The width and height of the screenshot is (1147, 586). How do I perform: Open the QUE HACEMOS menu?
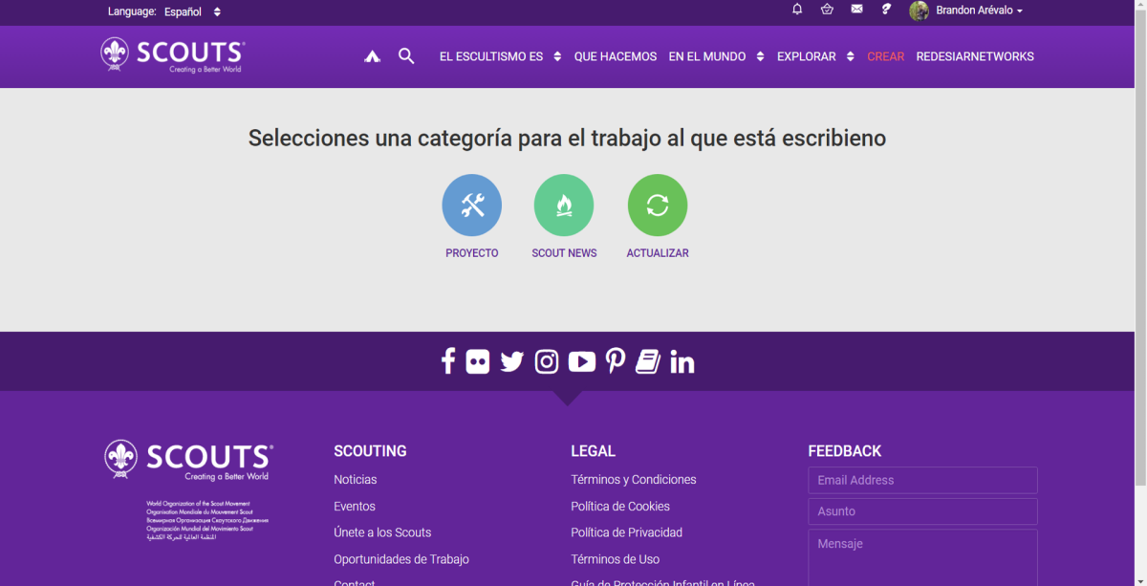tap(616, 56)
